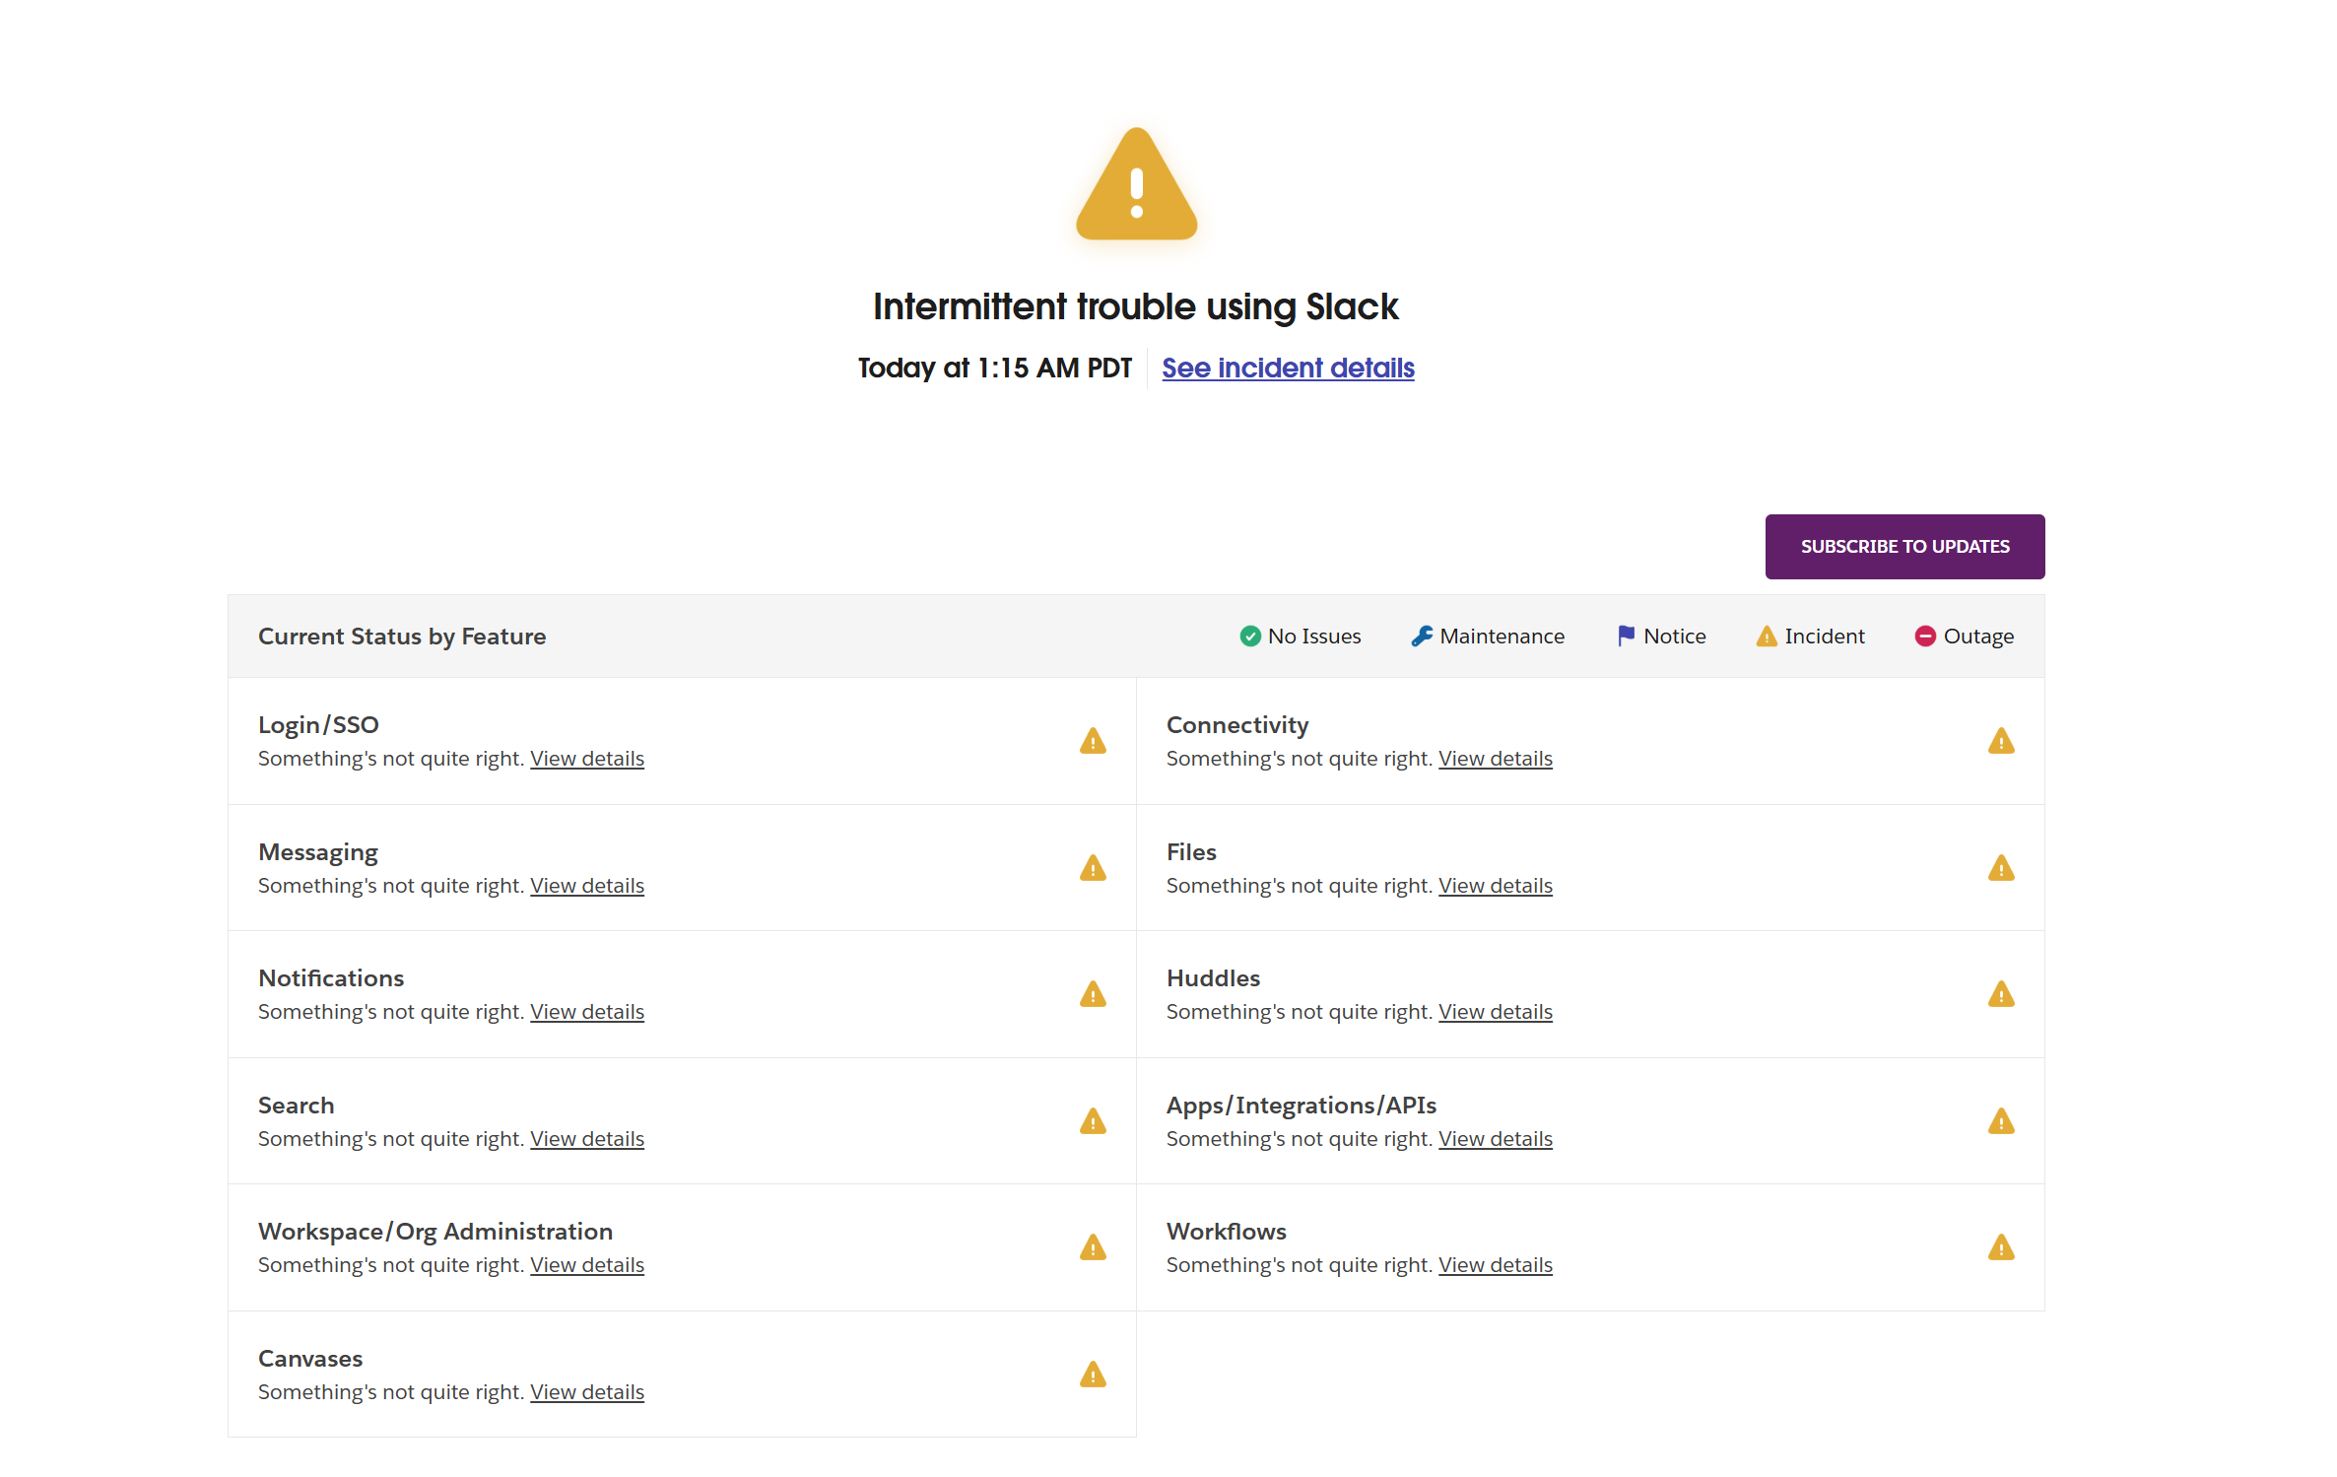Open View details for Notifications
The width and height of the screenshot is (2337, 1477).
[x=586, y=1011]
